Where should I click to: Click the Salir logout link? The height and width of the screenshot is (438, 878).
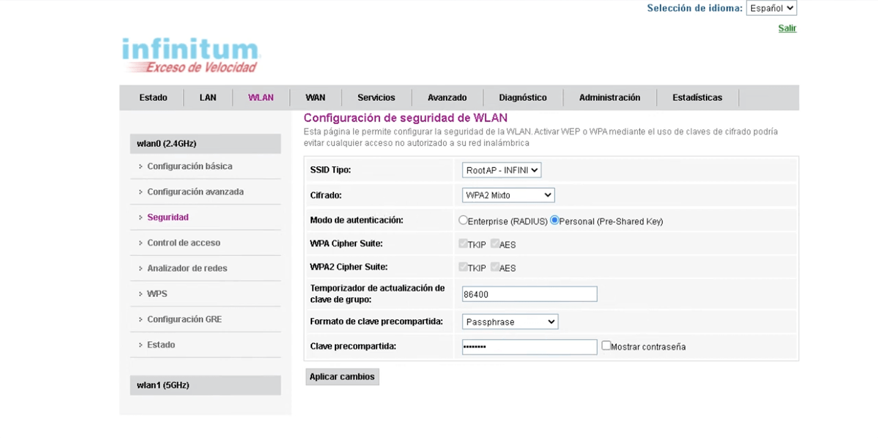(x=787, y=28)
